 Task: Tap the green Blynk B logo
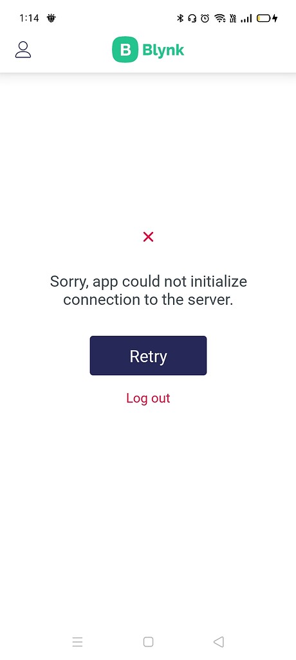coord(125,50)
